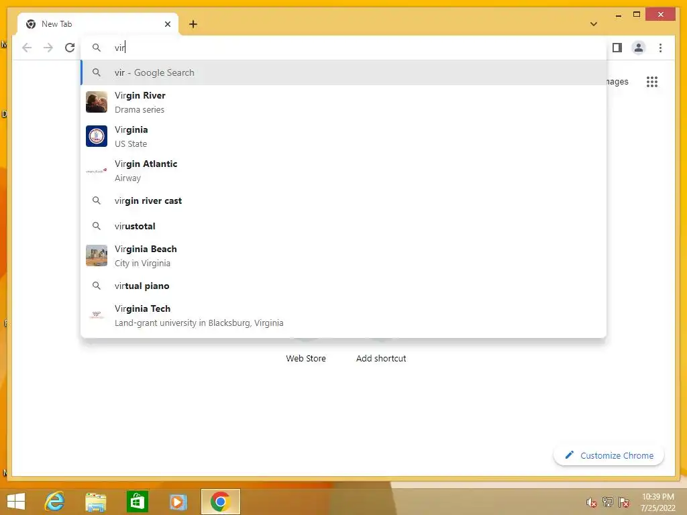Select the Virginia Beach suggestion

343,255
